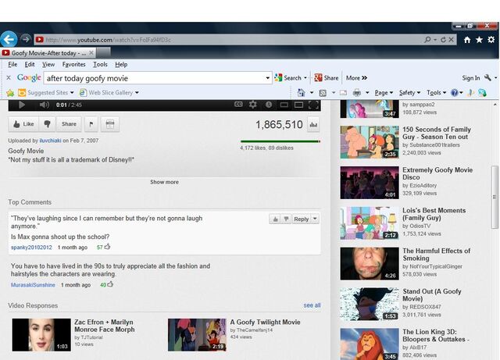Open the Page command bar menu
This screenshot has width=500, height=360.
coord(384,93)
